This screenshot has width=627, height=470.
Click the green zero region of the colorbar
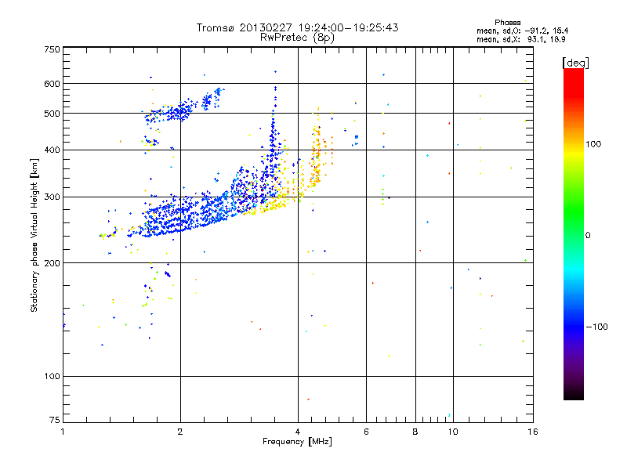(574, 235)
